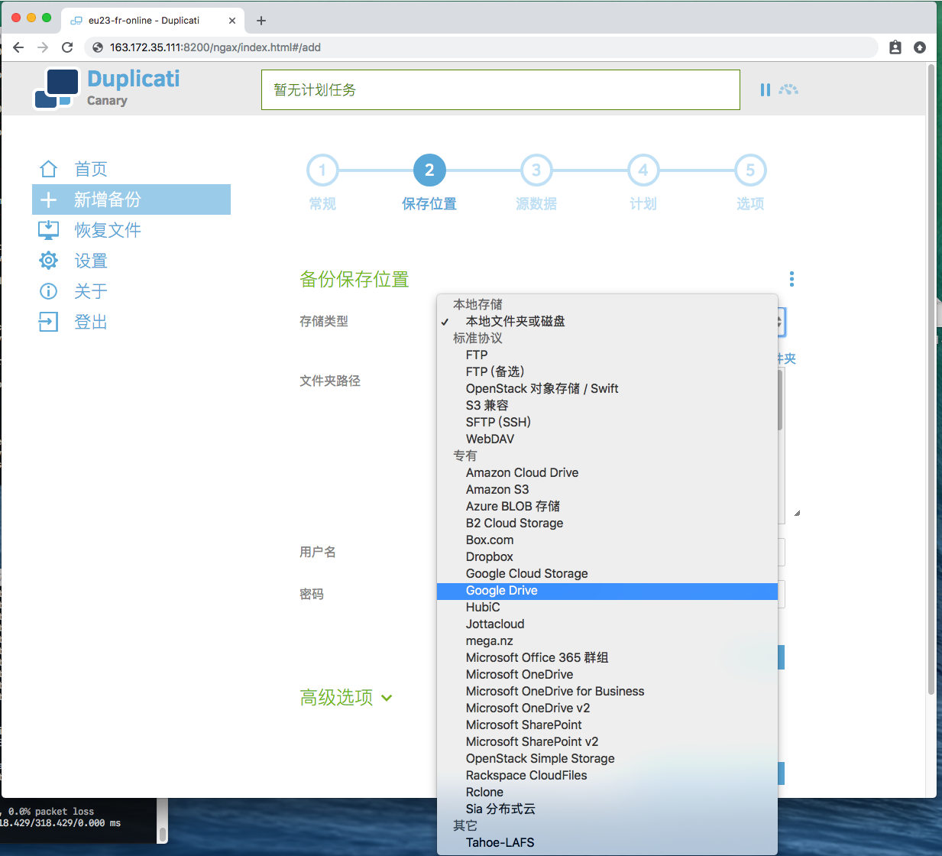Click the throttle spinner icon
Image resolution: width=942 pixels, height=856 pixels.
coord(788,89)
